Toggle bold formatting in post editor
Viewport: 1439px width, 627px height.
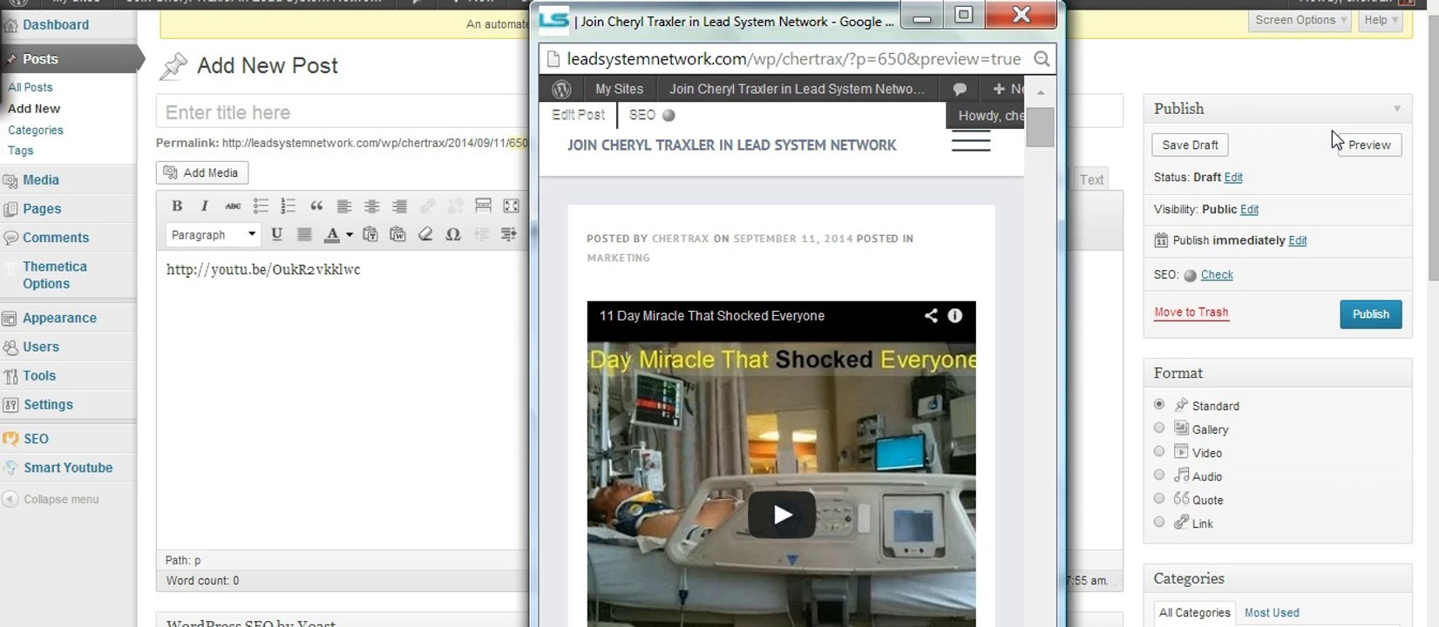pos(177,206)
